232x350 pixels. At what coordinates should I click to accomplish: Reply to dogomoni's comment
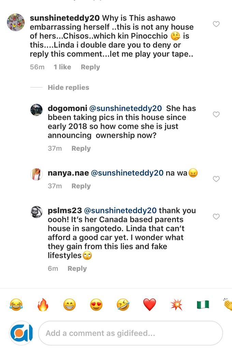pos(81,148)
